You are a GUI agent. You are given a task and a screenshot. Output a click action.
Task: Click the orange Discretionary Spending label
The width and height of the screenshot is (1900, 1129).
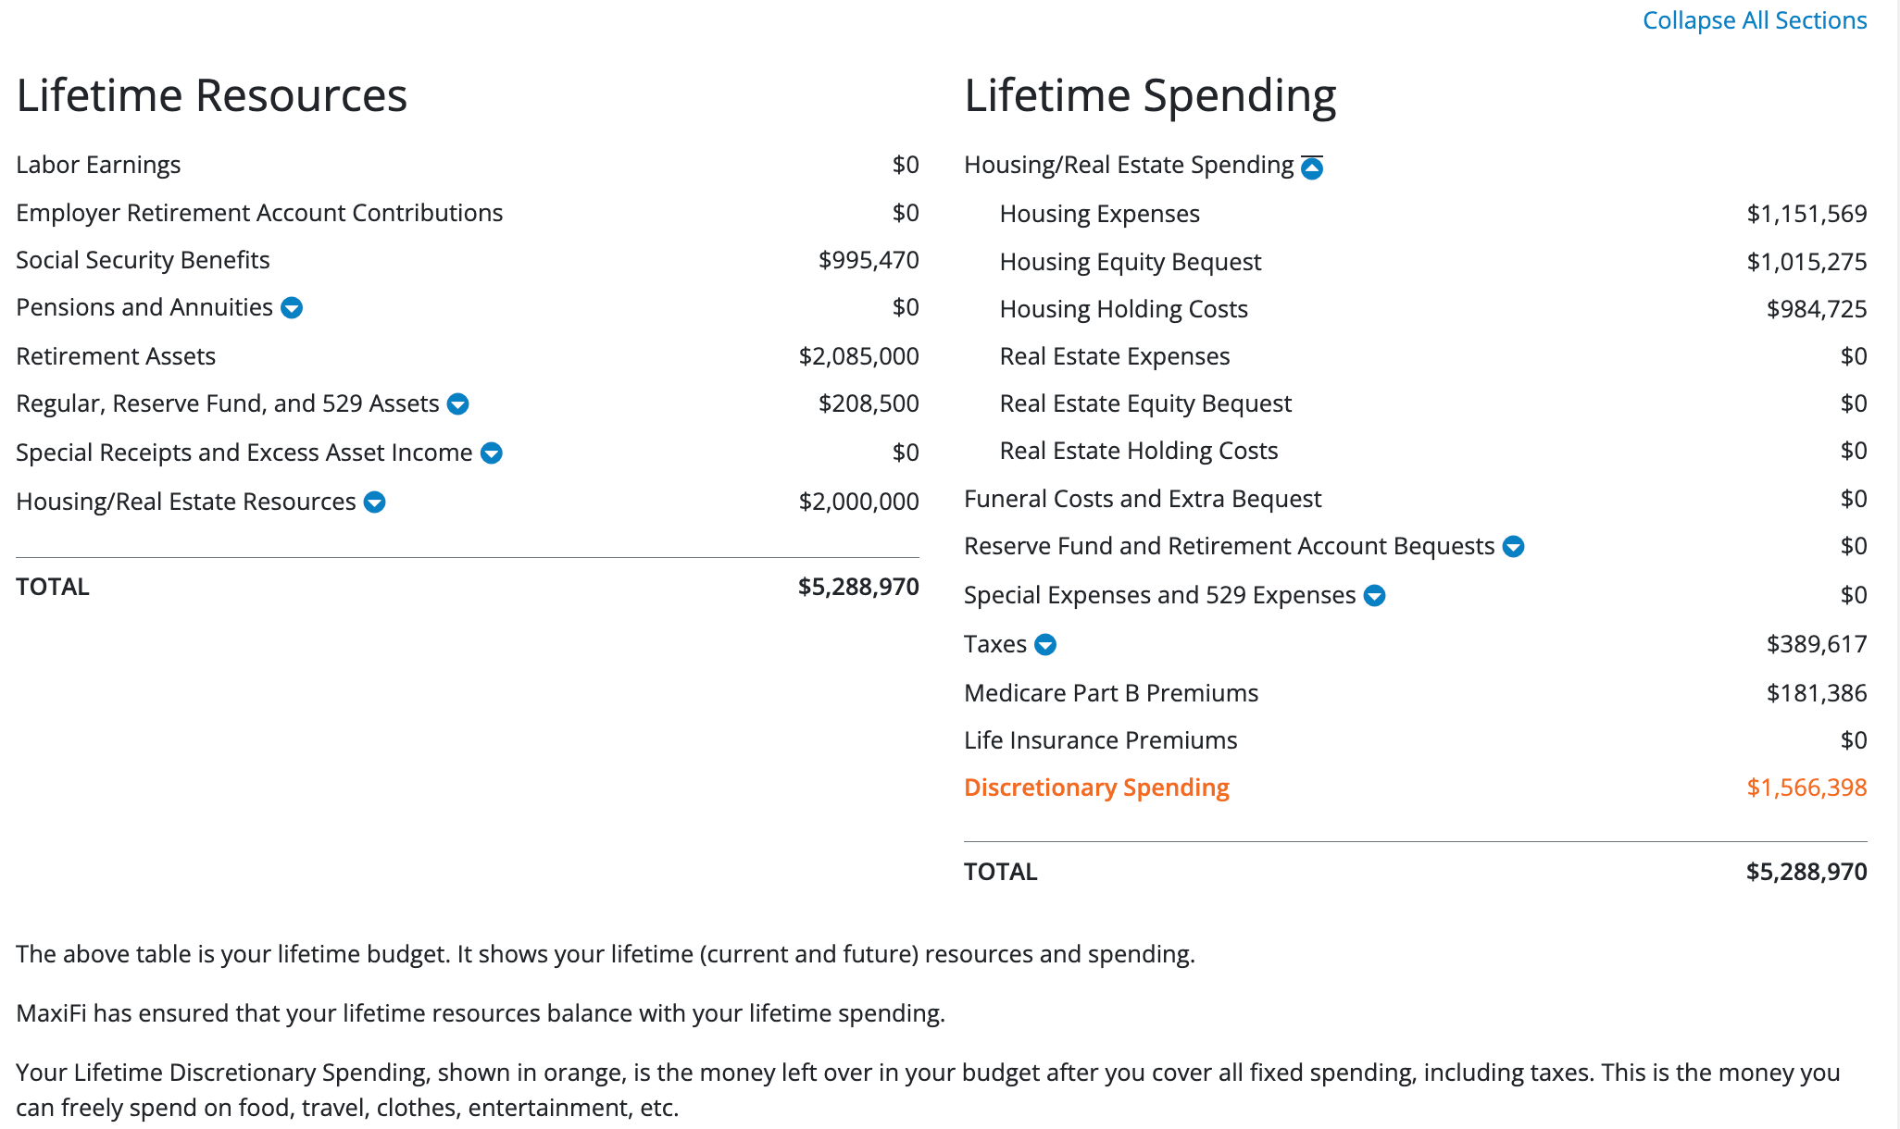point(1096,788)
